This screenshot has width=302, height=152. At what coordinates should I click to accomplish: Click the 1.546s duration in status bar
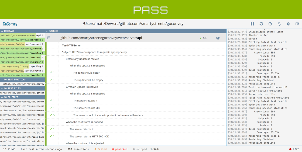155,149
